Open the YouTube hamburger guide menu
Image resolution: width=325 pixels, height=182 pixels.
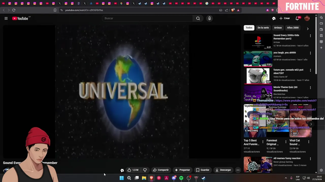(6, 18)
